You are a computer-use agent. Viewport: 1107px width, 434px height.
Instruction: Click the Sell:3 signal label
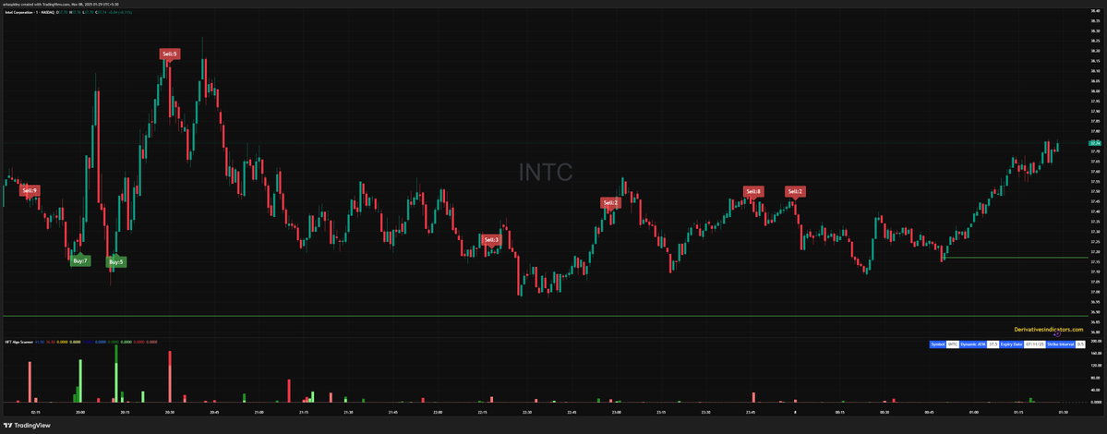coord(490,239)
